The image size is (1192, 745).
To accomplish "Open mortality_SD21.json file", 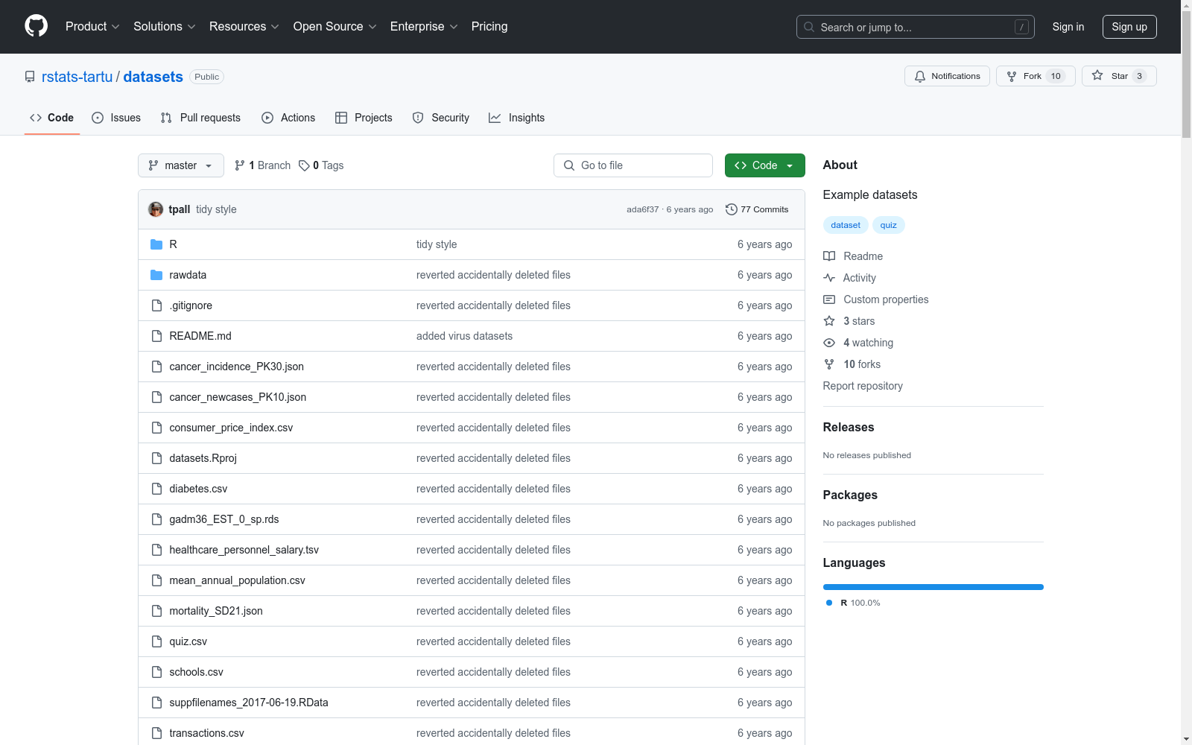I will 216,611.
